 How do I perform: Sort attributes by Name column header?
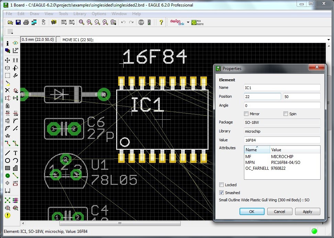pyautogui.click(x=257, y=150)
